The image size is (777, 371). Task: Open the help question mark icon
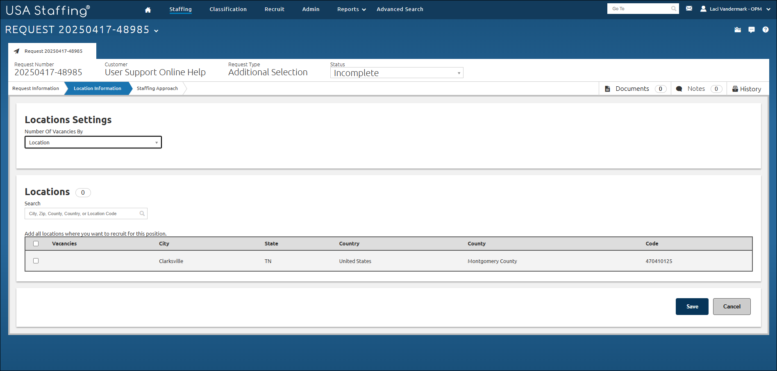coord(765,30)
